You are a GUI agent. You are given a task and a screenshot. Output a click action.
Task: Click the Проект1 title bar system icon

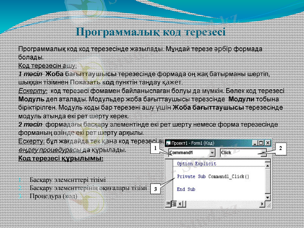pyautogui.click(x=168, y=143)
